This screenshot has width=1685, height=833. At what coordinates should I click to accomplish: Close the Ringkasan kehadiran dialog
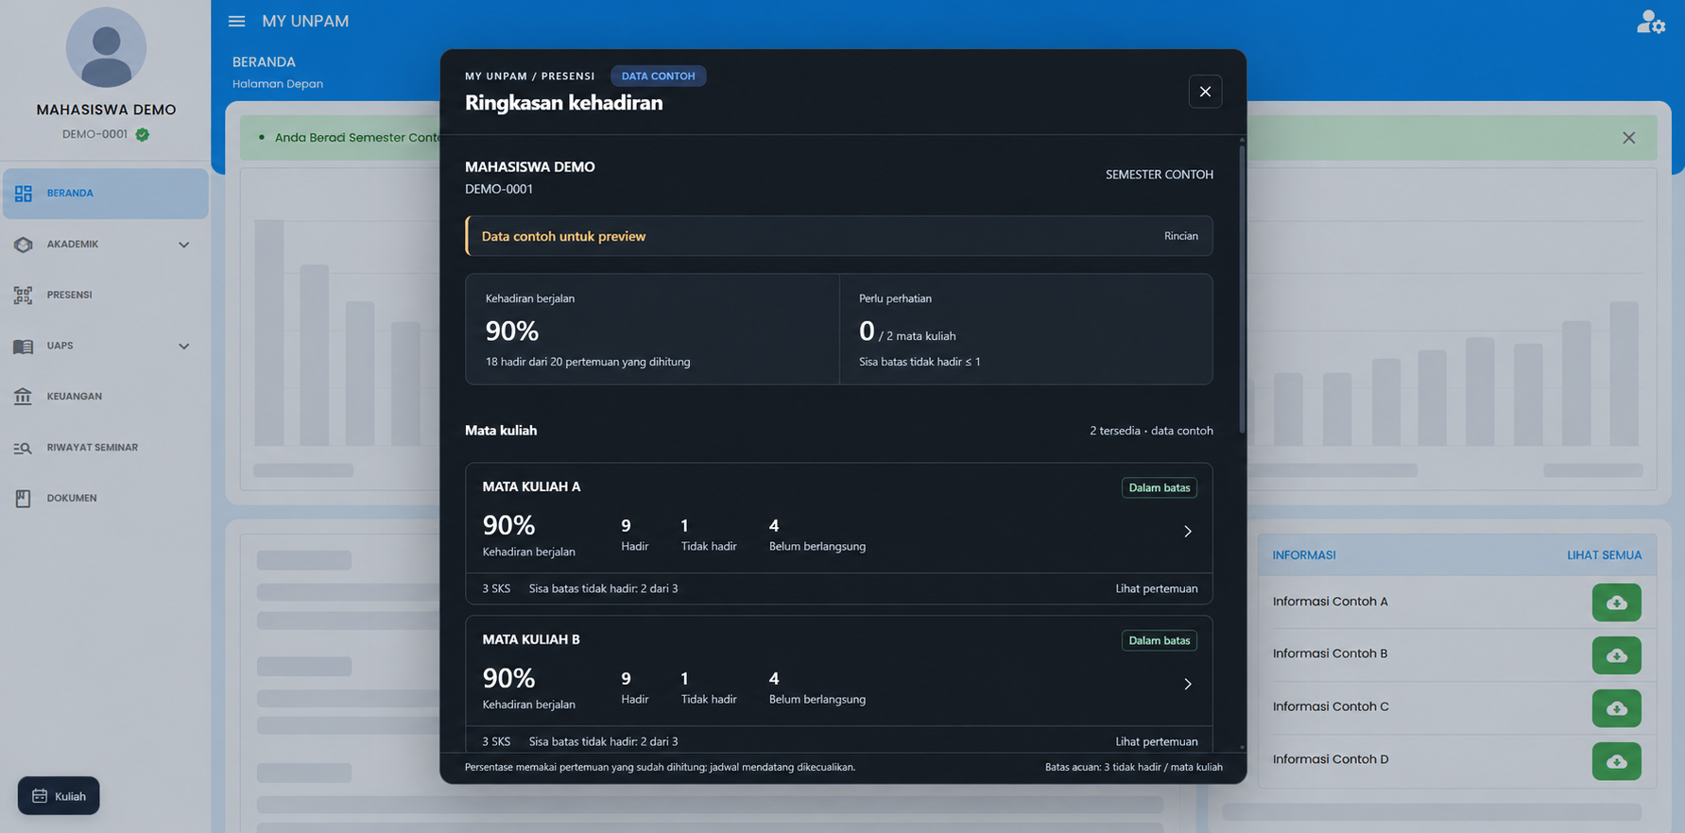1205,92
